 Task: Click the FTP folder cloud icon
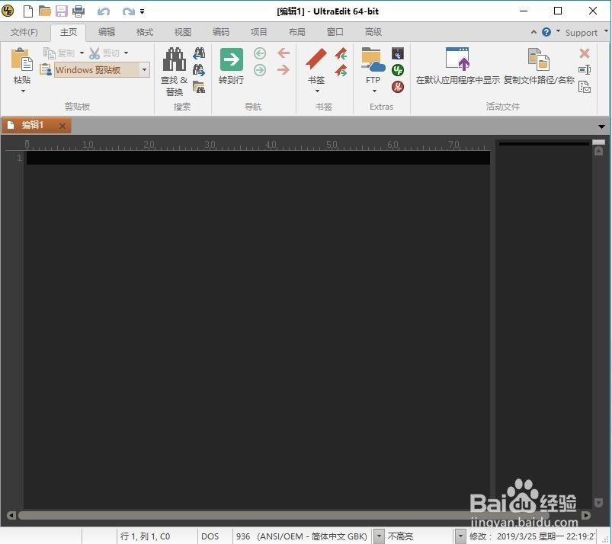coord(373,59)
